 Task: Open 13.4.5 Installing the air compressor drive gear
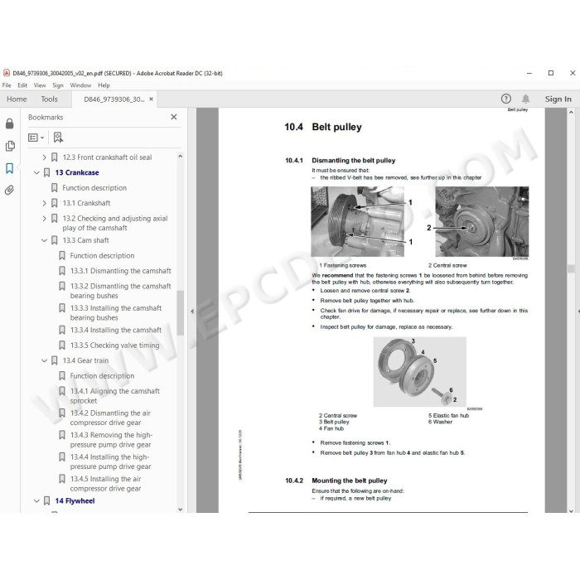tap(106, 483)
